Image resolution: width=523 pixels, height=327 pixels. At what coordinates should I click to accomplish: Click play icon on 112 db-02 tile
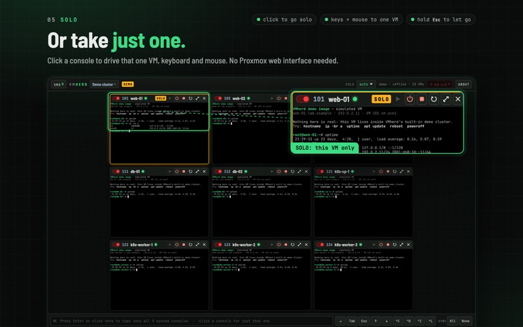pos(272,171)
